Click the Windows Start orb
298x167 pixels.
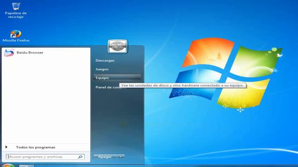click(8, 166)
